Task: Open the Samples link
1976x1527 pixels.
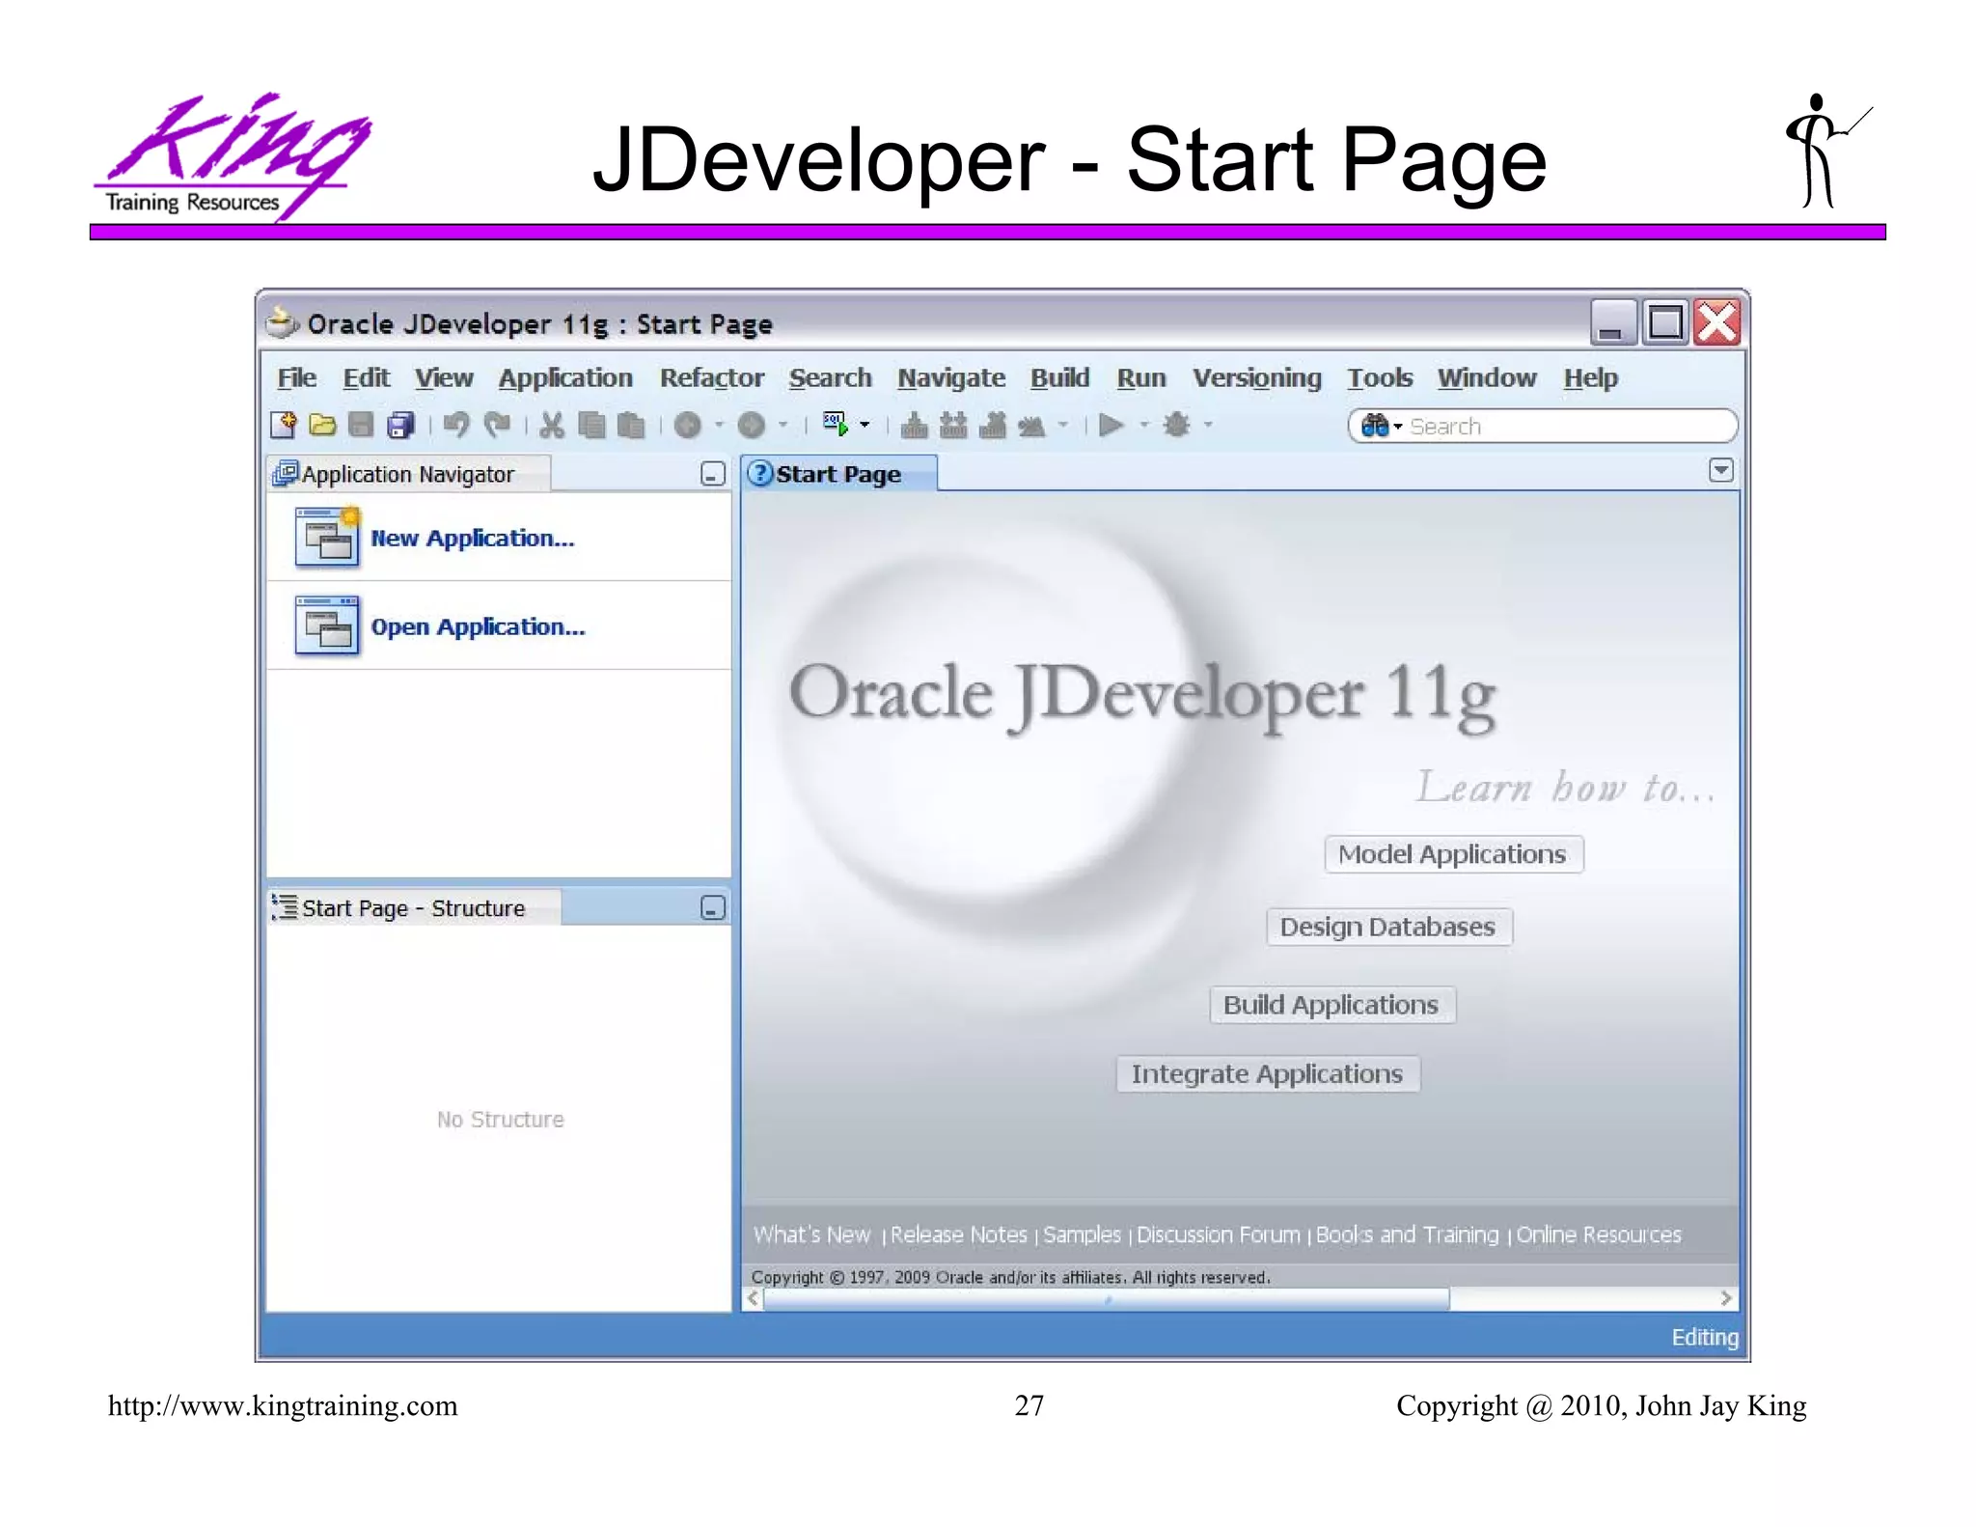Action: pyautogui.click(x=1082, y=1235)
